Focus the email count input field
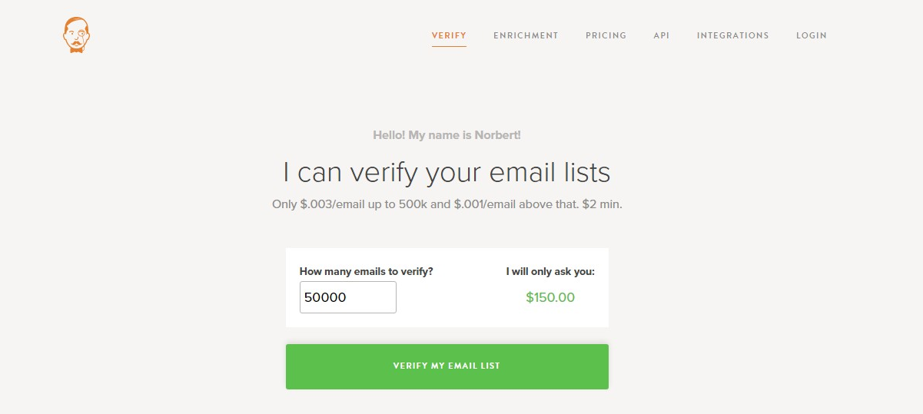 pyautogui.click(x=348, y=297)
